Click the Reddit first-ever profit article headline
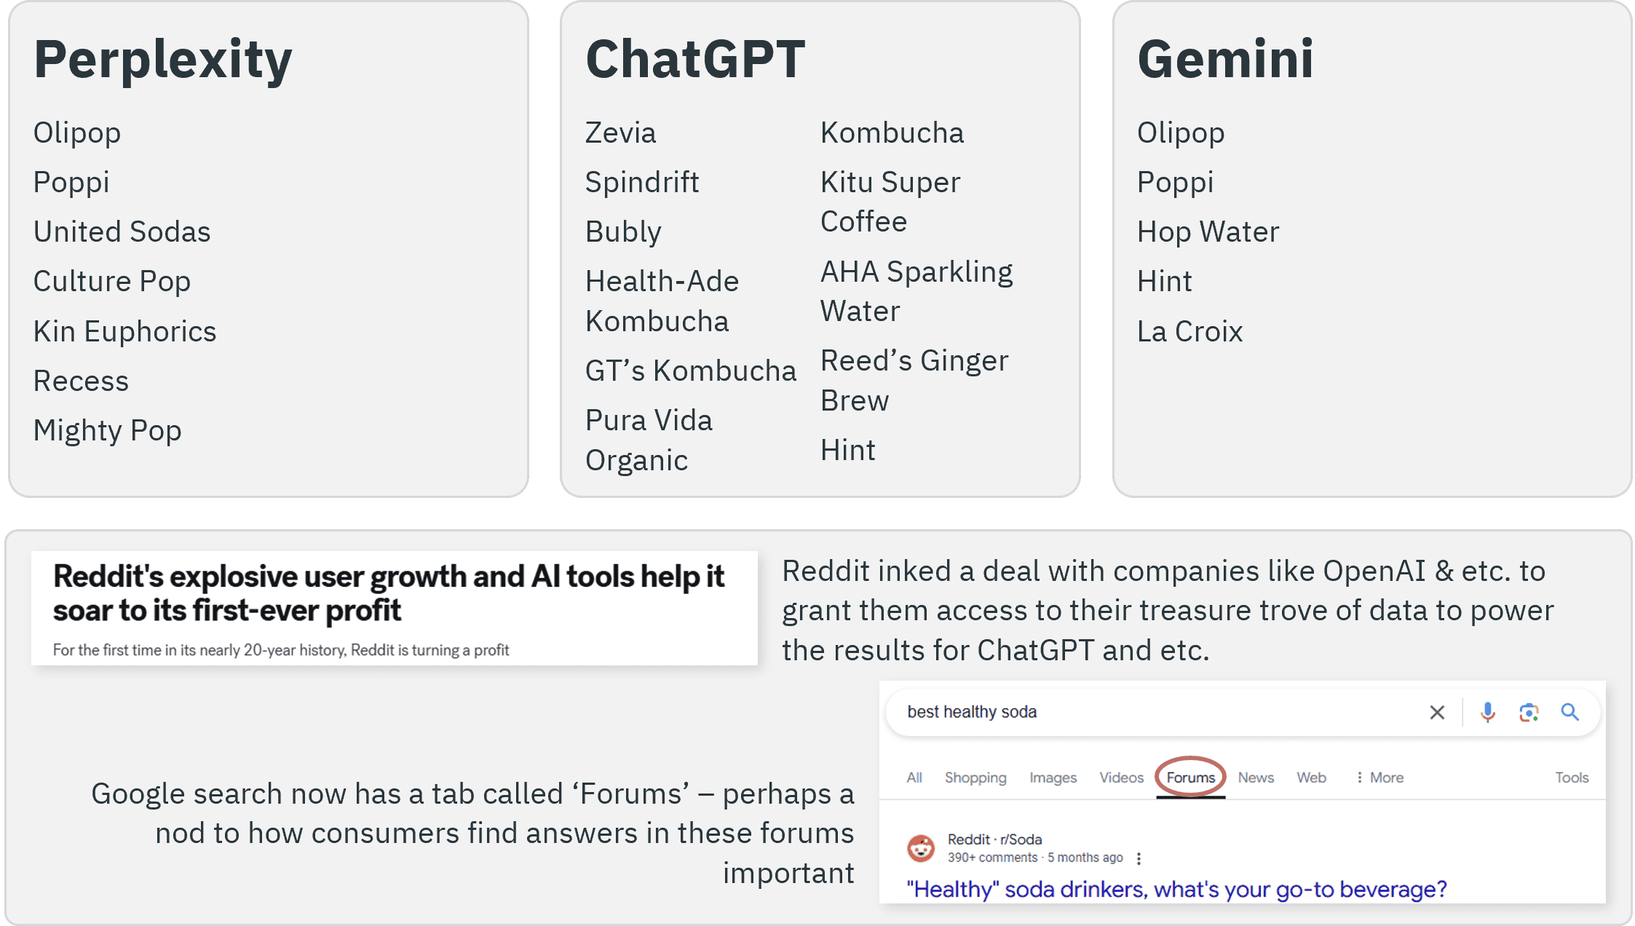Viewport: 1635px width, 926px height. coord(389,593)
